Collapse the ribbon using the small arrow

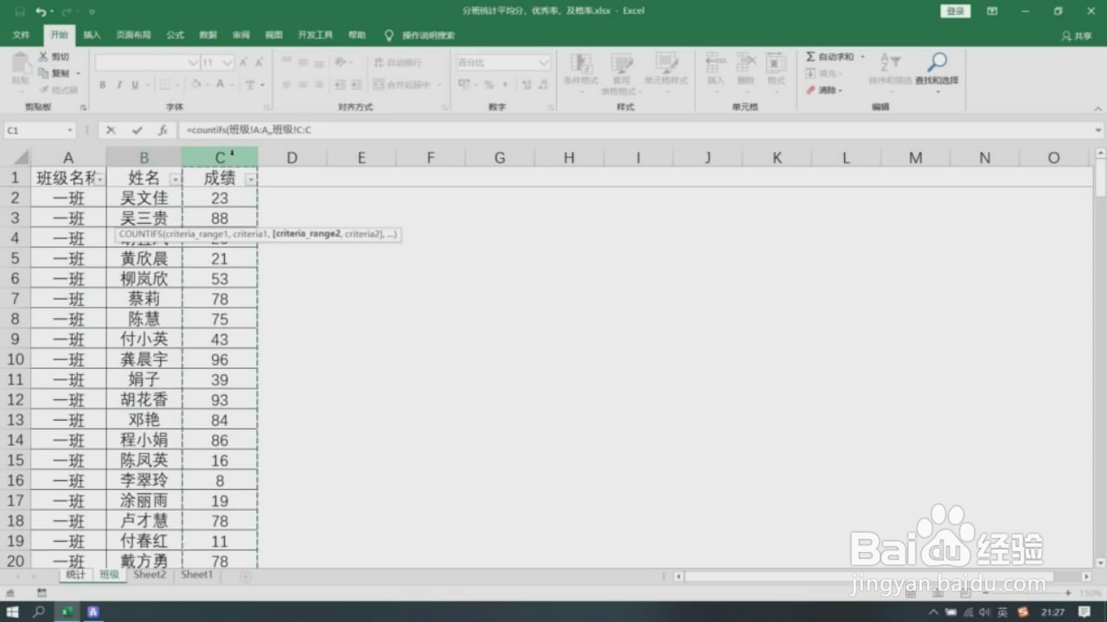1097,107
